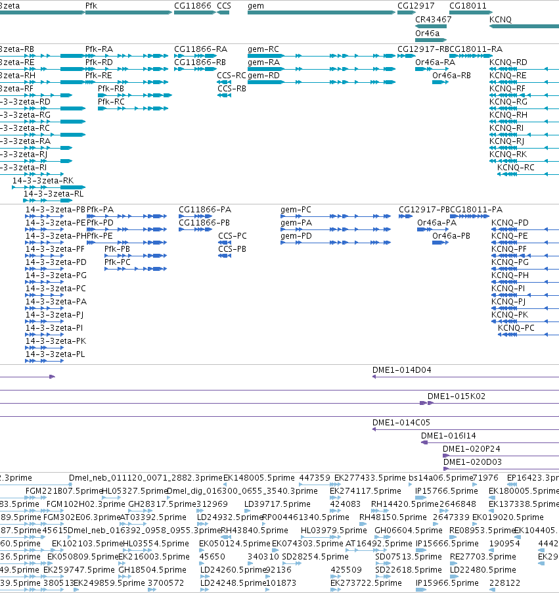Click transcript Pfk-RB label

pyautogui.click(x=111, y=89)
